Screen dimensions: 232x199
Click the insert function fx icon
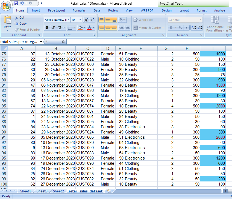pyautogui.click(x=63, y=42)
